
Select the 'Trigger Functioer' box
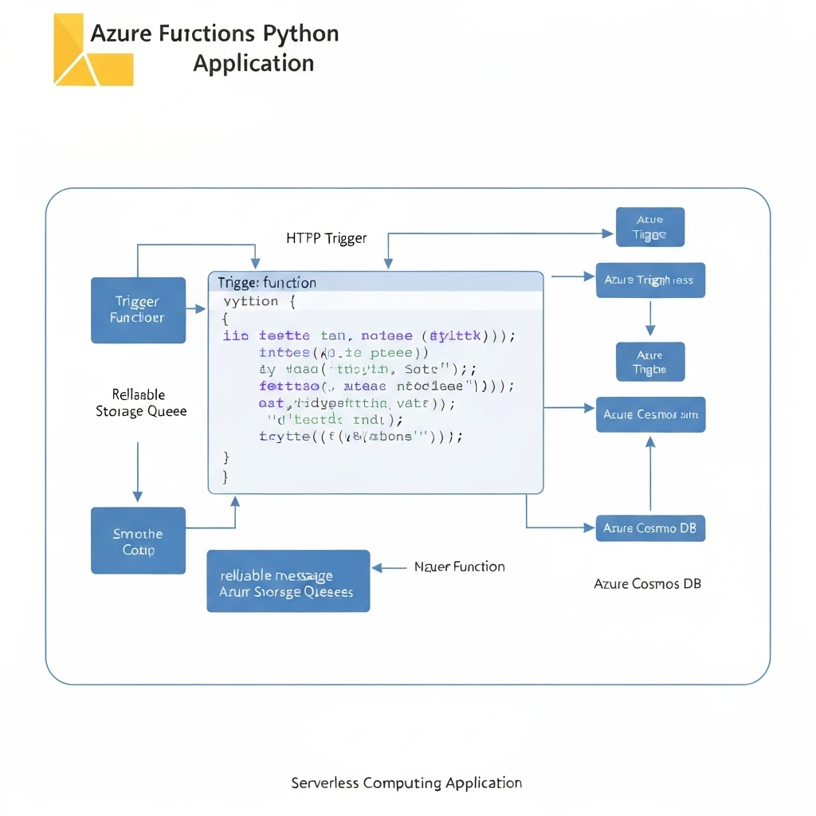pyautogui.click(x=138, y=310)
